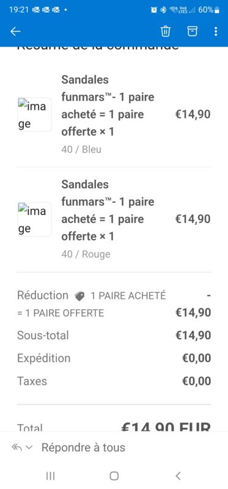Expand the reply options chevron
The width and height of the screenshot is (228, 489).
29,447
